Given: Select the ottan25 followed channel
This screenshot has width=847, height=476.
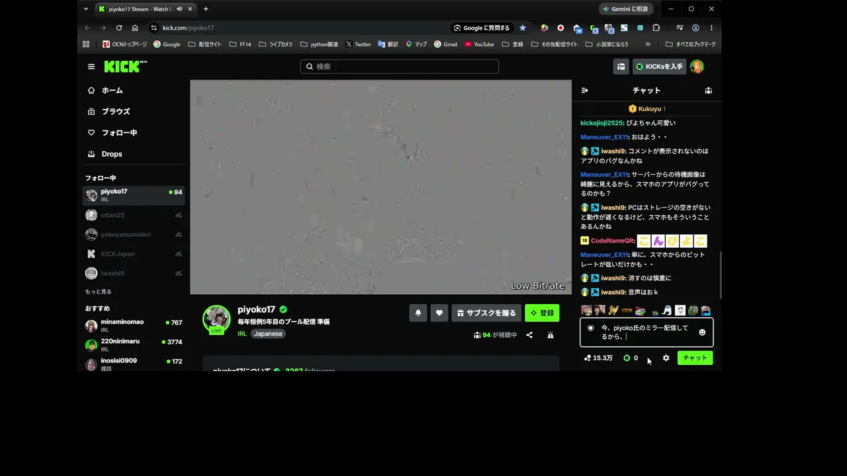Looking at the screenshot, I should pyautogui.click(x=134, y=215).
